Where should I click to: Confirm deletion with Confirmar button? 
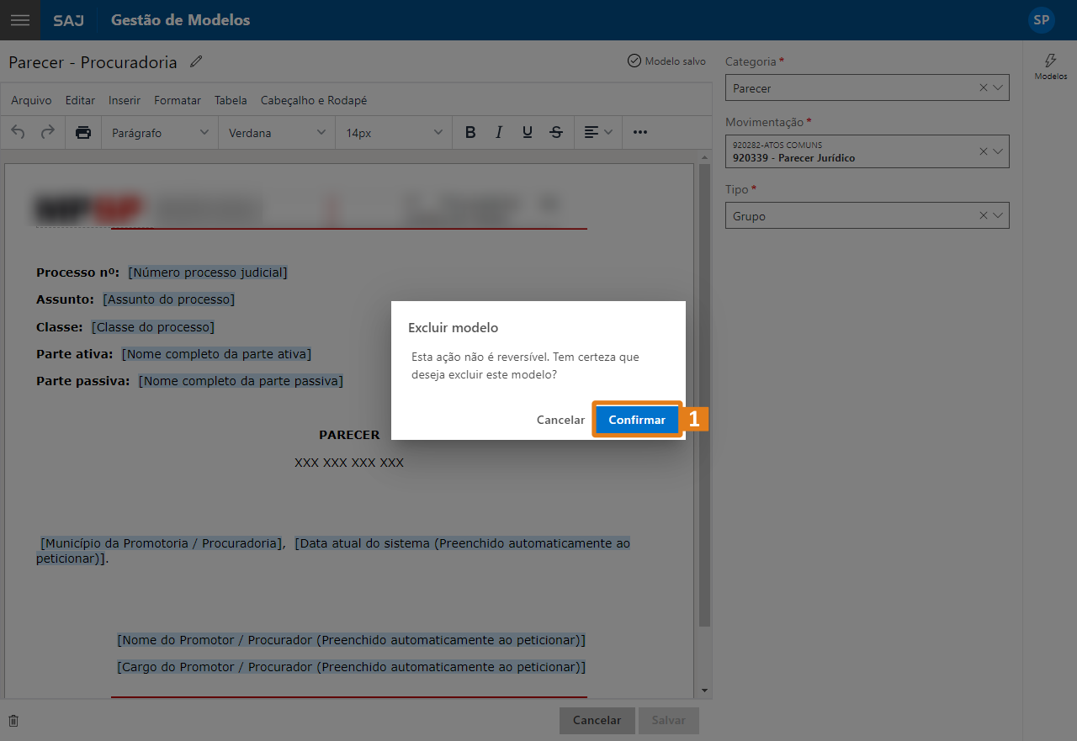pyautogui.click(x=637, y=420)
